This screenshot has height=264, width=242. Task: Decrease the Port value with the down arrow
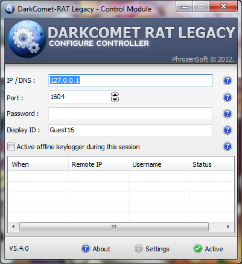click(x=115, y=99)
